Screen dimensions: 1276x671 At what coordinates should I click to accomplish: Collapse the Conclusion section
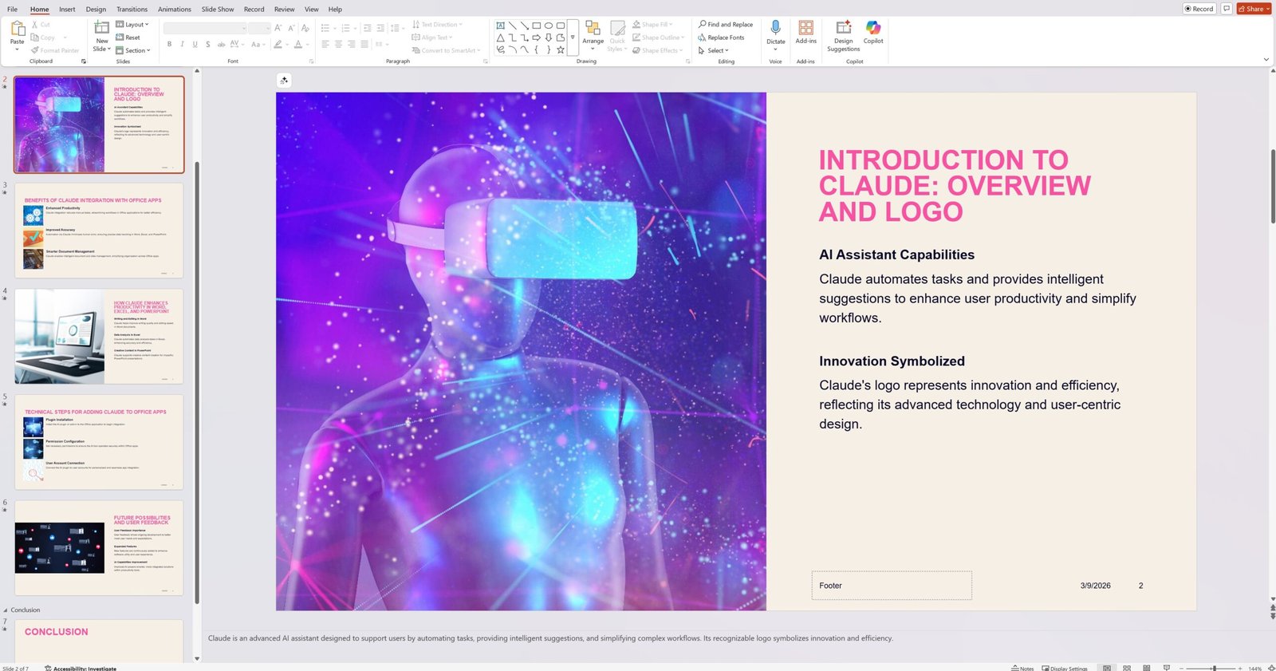(x=6, y=610)
